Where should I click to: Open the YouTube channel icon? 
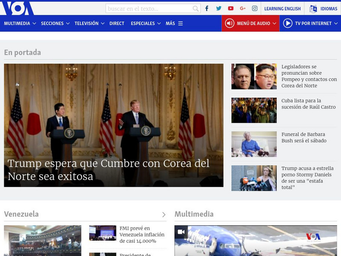pyautogui.click(x=230, y=8)
